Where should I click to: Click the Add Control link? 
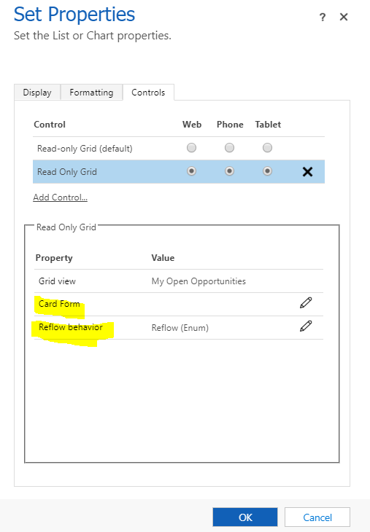coord(60,197)
